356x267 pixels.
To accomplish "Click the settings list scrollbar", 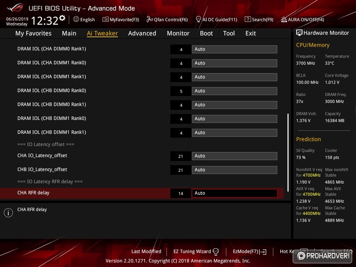I will [x=288, y=152].
